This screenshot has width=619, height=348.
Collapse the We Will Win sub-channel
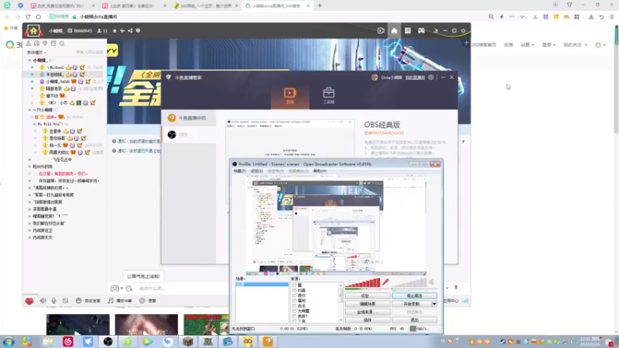(x=34, y=125)
